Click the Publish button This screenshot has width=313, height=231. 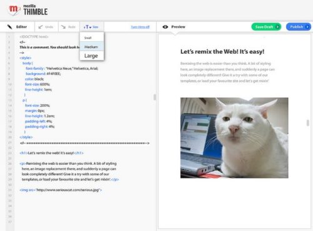pyautogui.click(x=299, y=27)
